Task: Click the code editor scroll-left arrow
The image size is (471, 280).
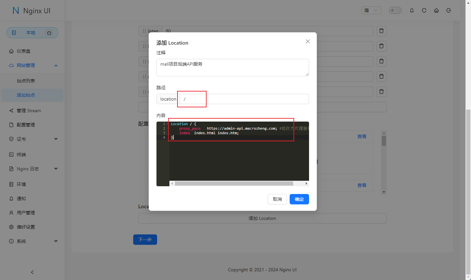Action: click(x=172, y=184)
